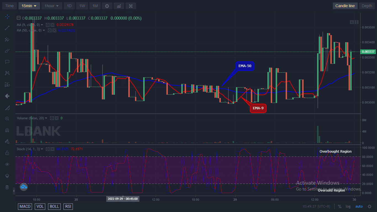The height and width of the screenshot is (212, 377).
Task: Add the BOLL indicator
Action: click(54, 206)
